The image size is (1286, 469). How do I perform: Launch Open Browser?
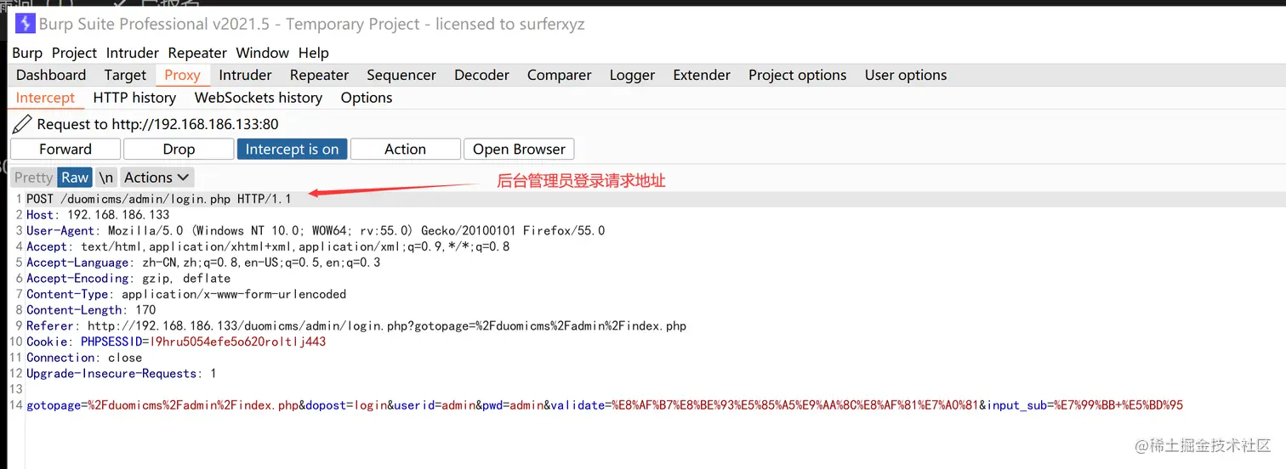pos(519,149)
